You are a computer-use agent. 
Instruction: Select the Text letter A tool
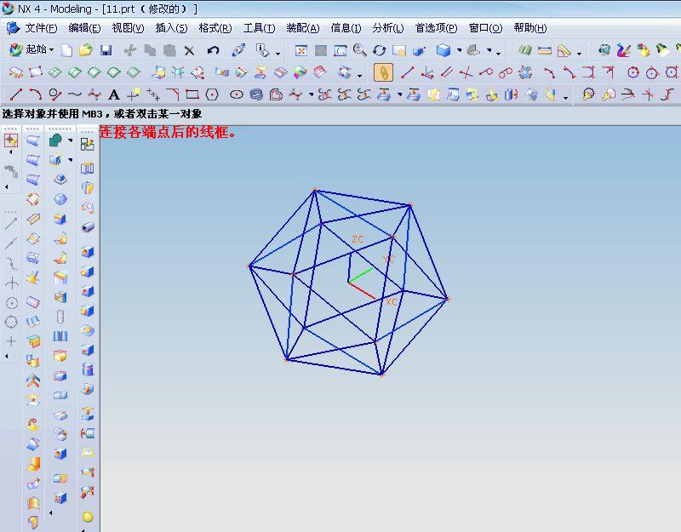coord(114,94)
